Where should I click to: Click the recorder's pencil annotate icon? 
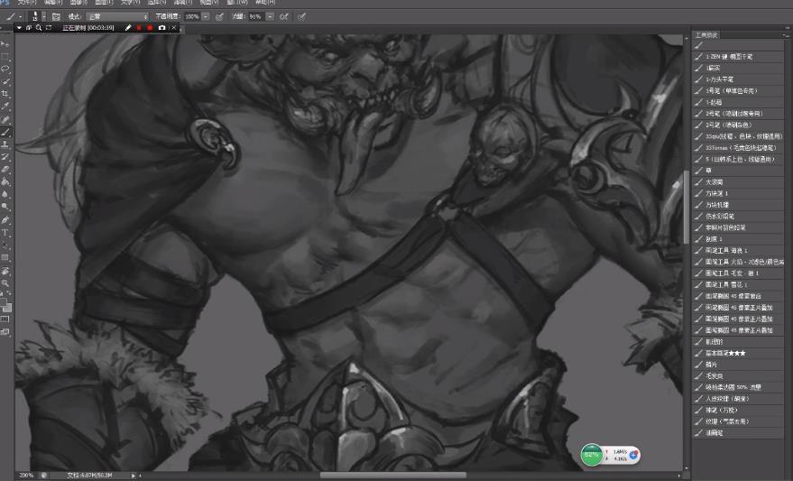point(128,28)
